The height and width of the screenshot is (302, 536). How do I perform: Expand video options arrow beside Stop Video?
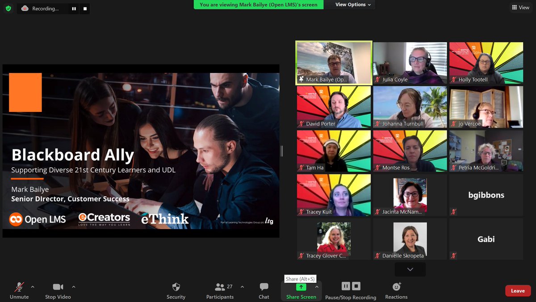pos(74,287)
